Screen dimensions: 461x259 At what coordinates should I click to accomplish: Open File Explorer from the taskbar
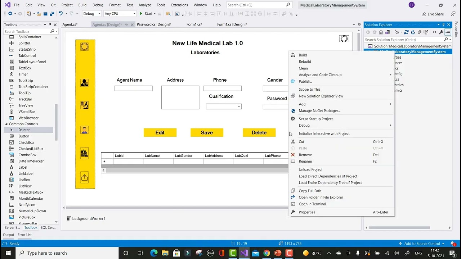pyautogui.click(x=165, y=253)
